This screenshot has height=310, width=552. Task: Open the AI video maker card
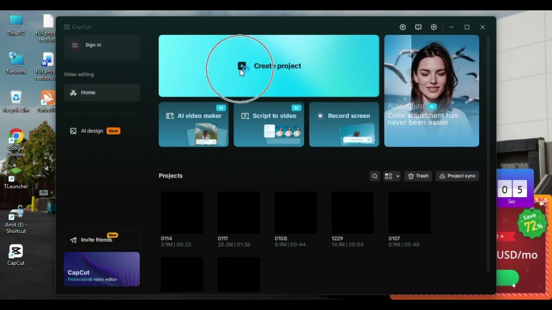(194, 124)
